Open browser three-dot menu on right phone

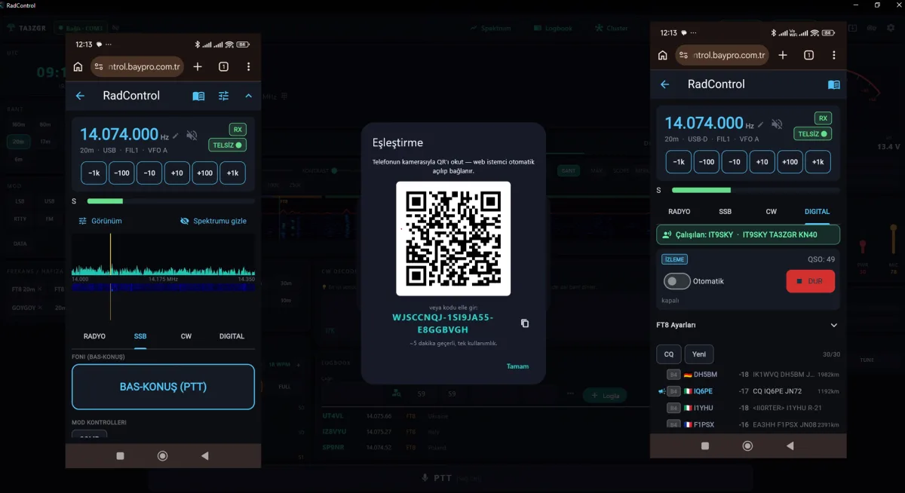pyautogui.click(x=833, y=55)
